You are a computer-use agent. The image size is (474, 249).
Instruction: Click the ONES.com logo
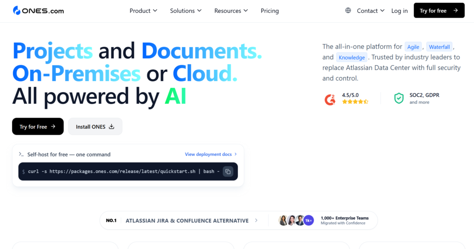tap(38, 11)
